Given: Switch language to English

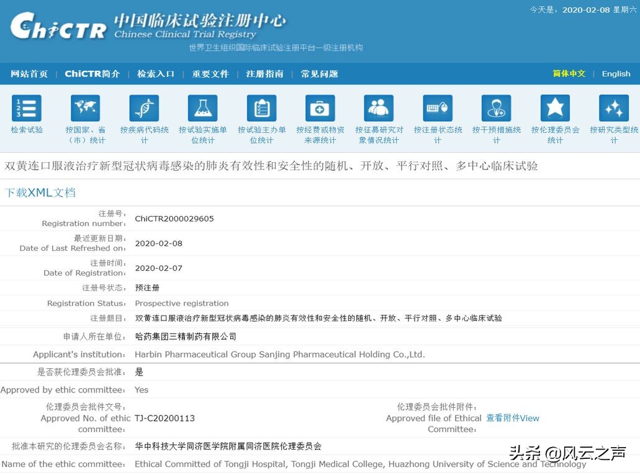Looking at the screenshot, I should (x=616, y=74).
